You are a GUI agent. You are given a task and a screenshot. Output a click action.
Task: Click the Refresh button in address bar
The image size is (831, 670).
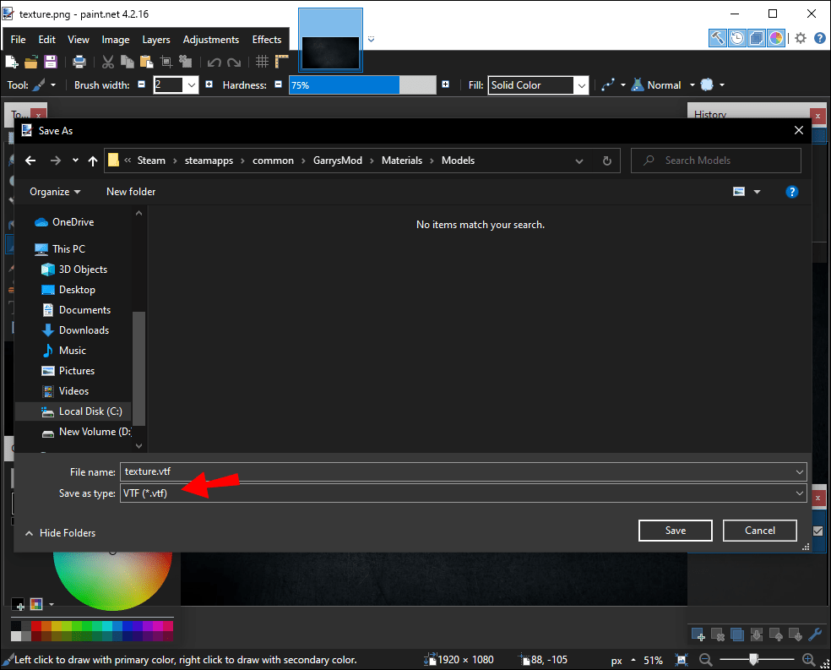coord(606,161)
